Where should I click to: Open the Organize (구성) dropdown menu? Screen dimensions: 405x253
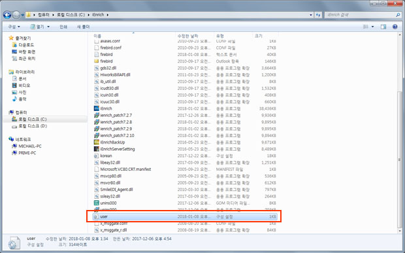point(14,27)
